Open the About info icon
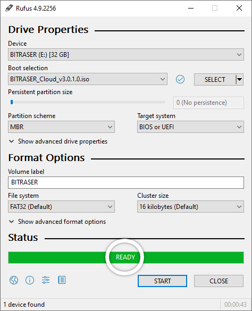Image resolution: width=252 pixels, height=311 pixels. click(x=30, y=280)
